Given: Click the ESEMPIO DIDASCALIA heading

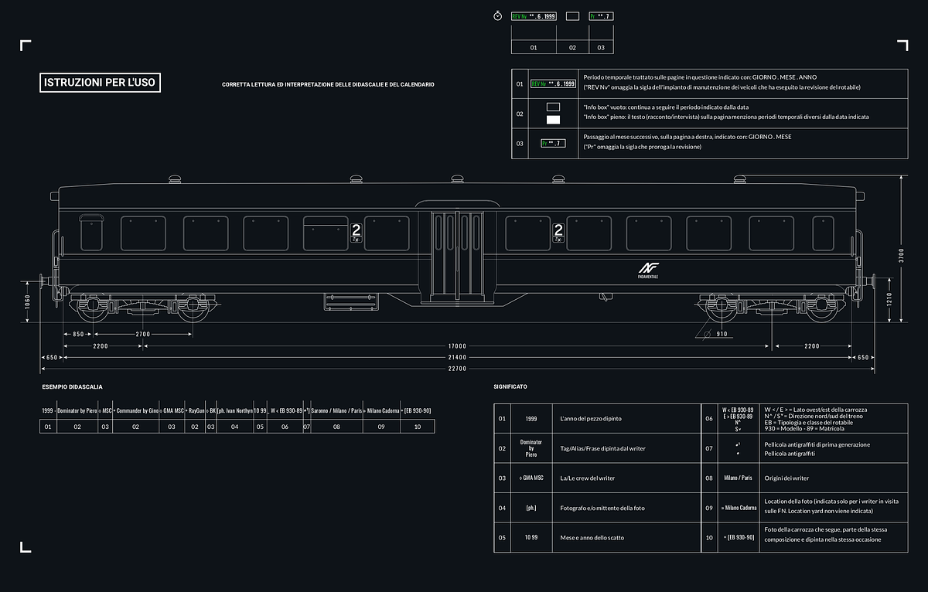Looking at the screenshot, I should tap(72, 386).
